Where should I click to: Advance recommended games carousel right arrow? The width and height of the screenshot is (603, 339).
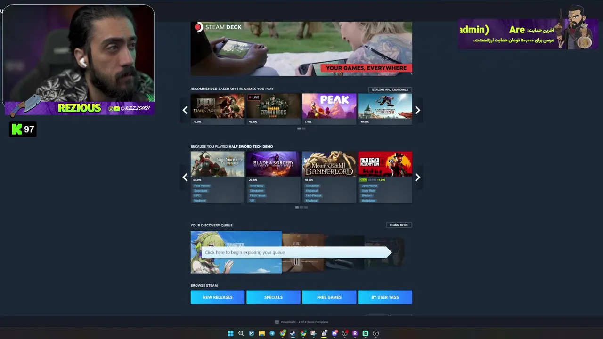pos(417,110)
